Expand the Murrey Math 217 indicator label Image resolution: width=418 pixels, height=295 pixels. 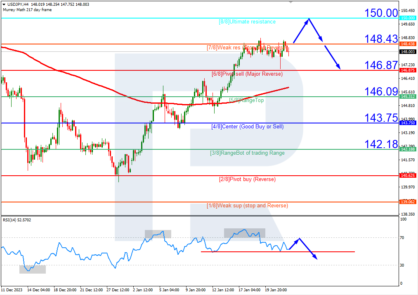[26, 9]
